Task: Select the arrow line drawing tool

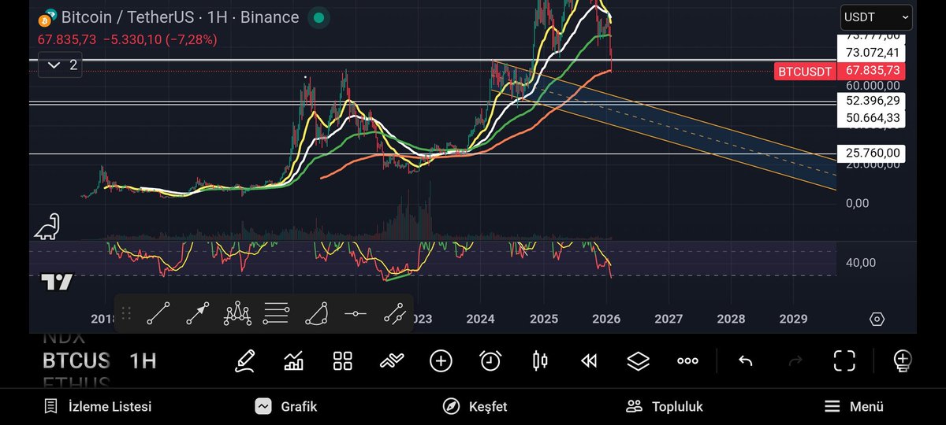Action: pyautogui.click(x=198, y=313)
